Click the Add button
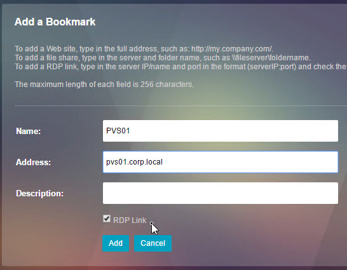Image resolution: width=347 pixels, height=270 pixels. [x=116, y=243]
